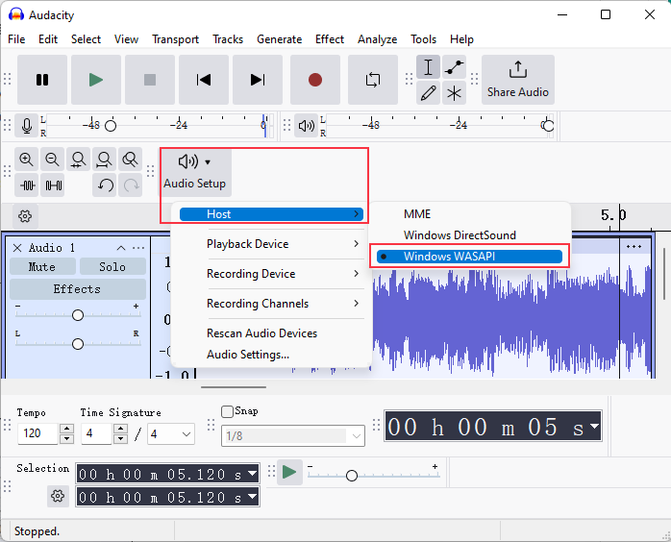Open Selection settings gear icon
Screen dimensions: 671x542
(58, 496)
